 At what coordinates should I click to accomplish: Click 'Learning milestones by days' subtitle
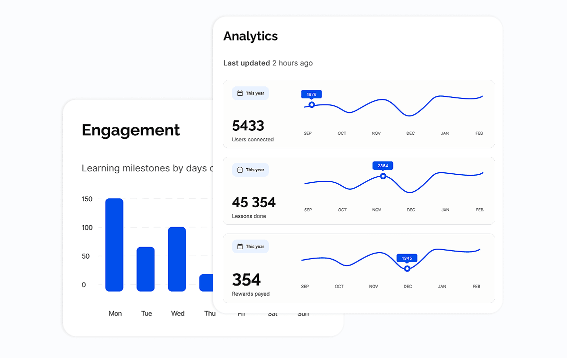click(x=147, y=168)
